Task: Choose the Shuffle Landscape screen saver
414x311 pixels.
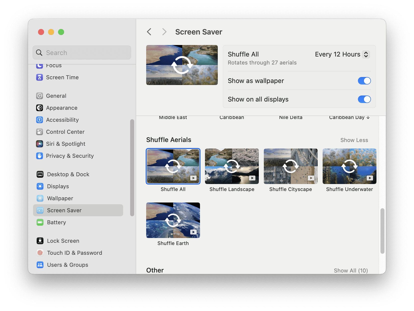Action: click(232, 166)
